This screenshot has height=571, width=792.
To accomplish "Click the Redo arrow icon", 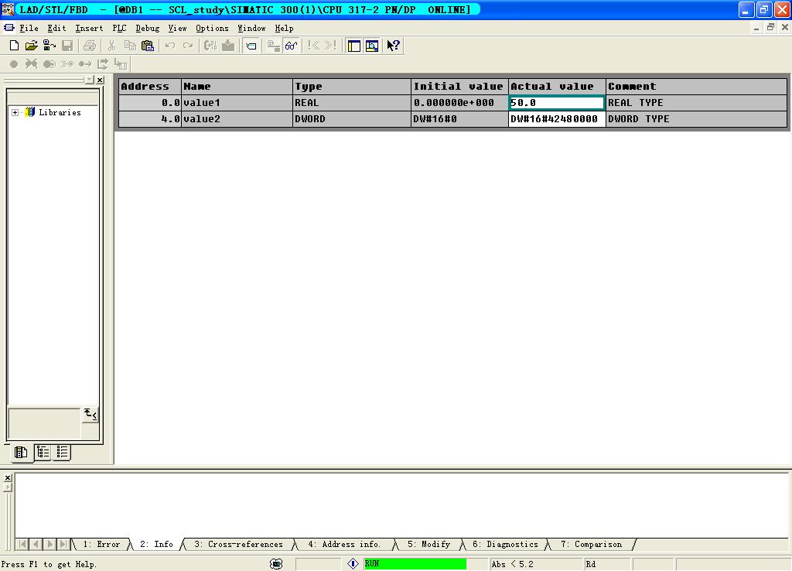I will point(188,46).
